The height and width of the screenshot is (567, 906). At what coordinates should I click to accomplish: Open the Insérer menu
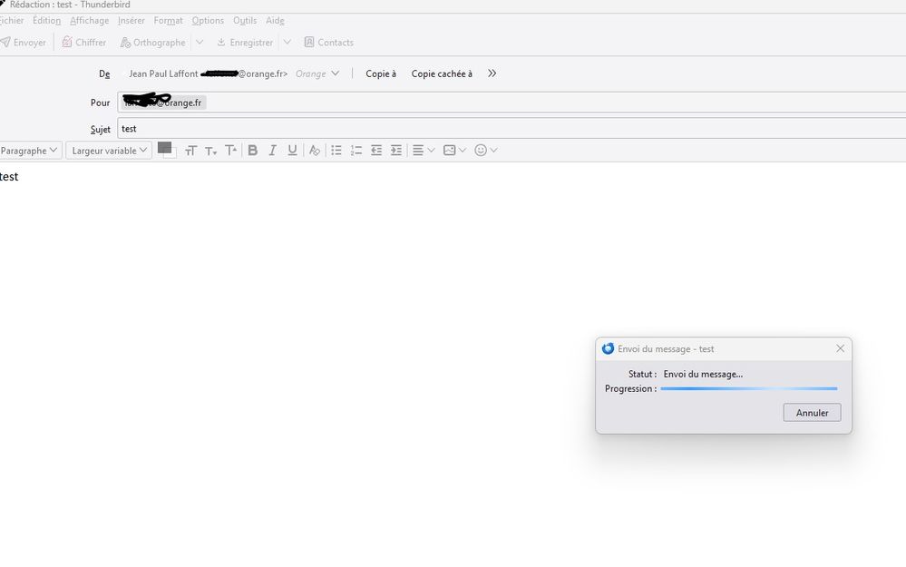[x=131, y=20]
